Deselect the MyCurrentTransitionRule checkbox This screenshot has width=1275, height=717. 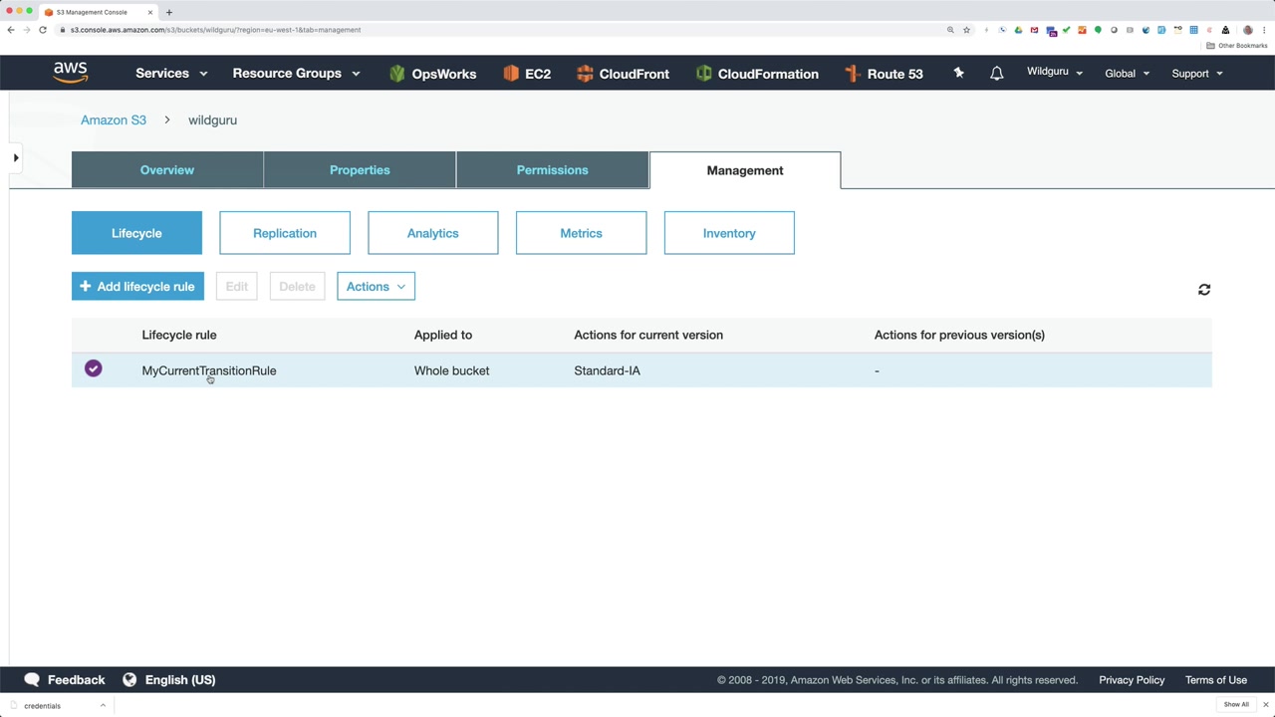pyautogui.click(x=93, y=368)
